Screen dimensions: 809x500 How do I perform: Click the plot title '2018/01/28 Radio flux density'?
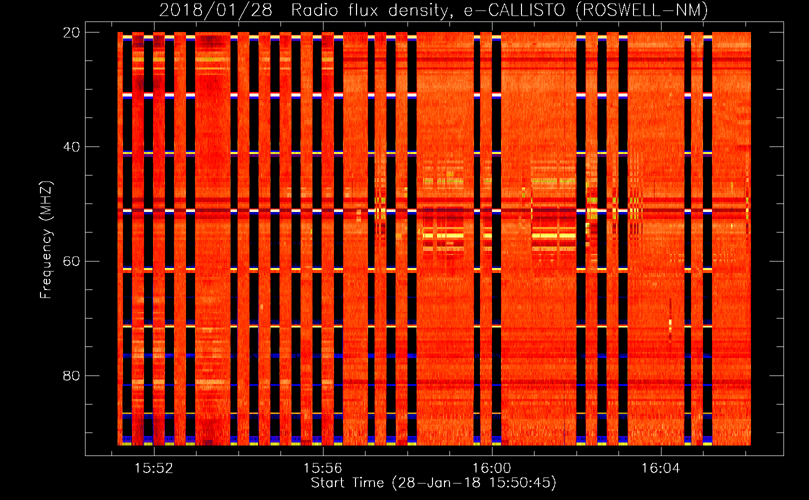[433, 10]
